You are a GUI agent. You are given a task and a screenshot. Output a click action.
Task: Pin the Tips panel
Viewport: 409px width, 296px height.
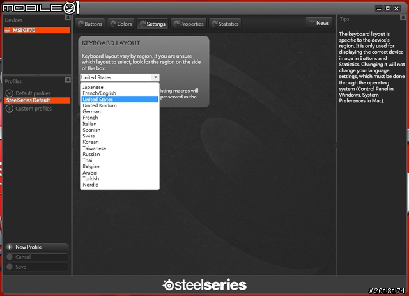pyautogui.click(x=403, y=17)
